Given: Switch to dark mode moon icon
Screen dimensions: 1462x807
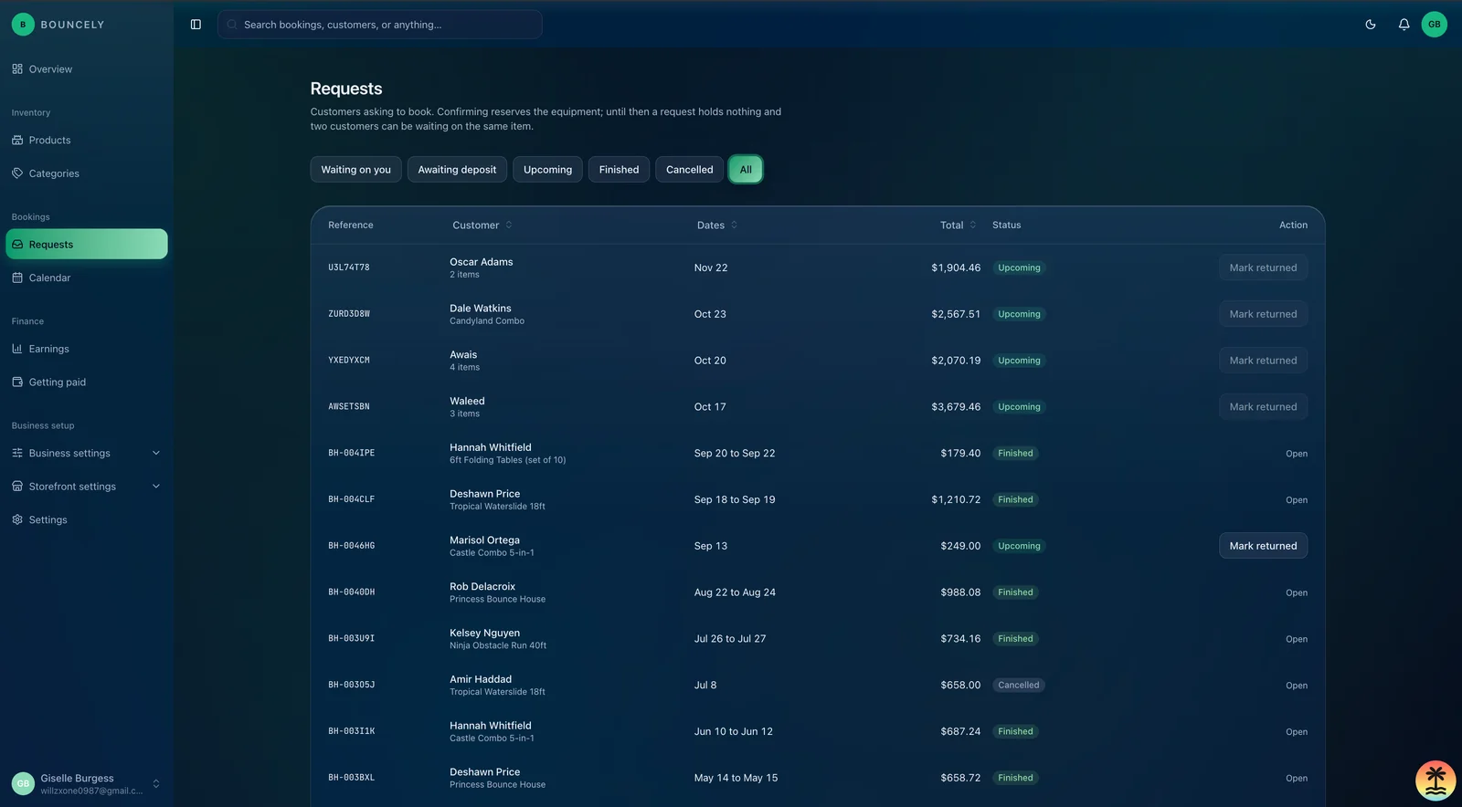Looking at the screenshot, I should pyautogui.click(x=1371, y=25).
